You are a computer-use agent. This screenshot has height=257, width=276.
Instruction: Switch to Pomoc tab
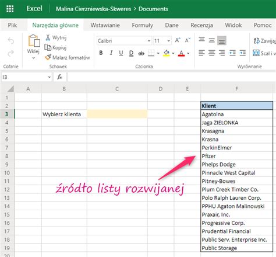click(263, 25)
